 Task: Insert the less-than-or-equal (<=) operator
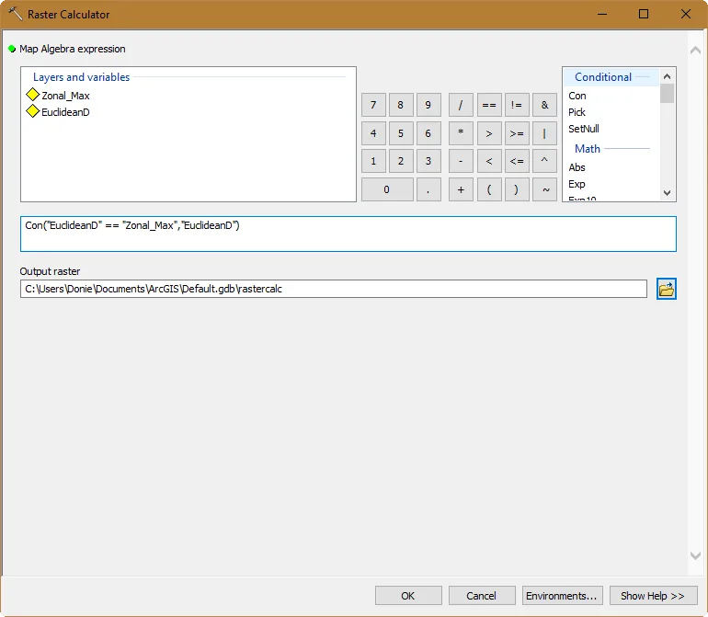tap(517, 161)
